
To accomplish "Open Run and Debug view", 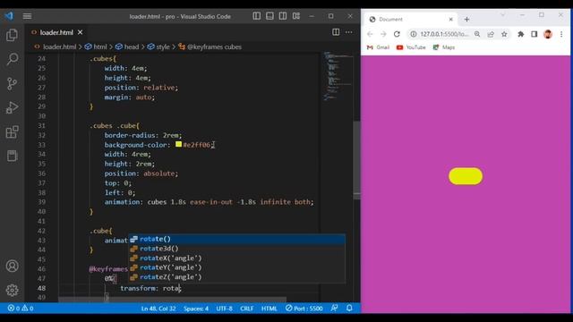I will [x=12, y=107].
